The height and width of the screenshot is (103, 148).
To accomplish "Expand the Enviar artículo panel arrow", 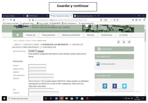I will (x=132, y=49).
